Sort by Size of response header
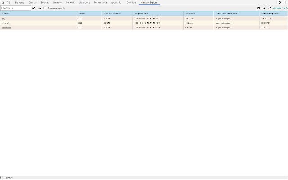Viewport: 288px width, 180px height. (x=274, y=13)
